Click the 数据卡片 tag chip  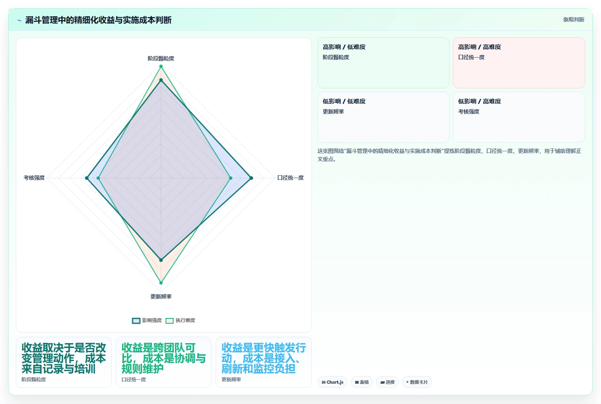(x=417, y=382)
